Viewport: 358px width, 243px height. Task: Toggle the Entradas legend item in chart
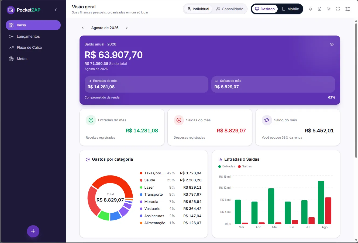[x=227, y=166]
